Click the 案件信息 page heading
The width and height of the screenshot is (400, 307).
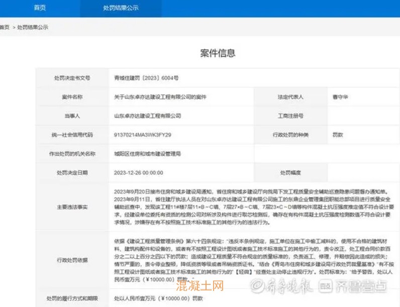pyautogui.click(x=218, y=53)
